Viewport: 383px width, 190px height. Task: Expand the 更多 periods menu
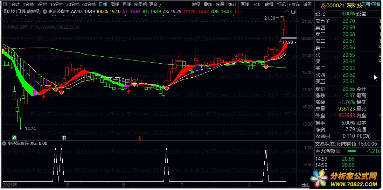[x=155, y=4]
